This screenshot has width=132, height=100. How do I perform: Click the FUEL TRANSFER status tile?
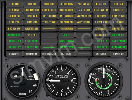49,54
